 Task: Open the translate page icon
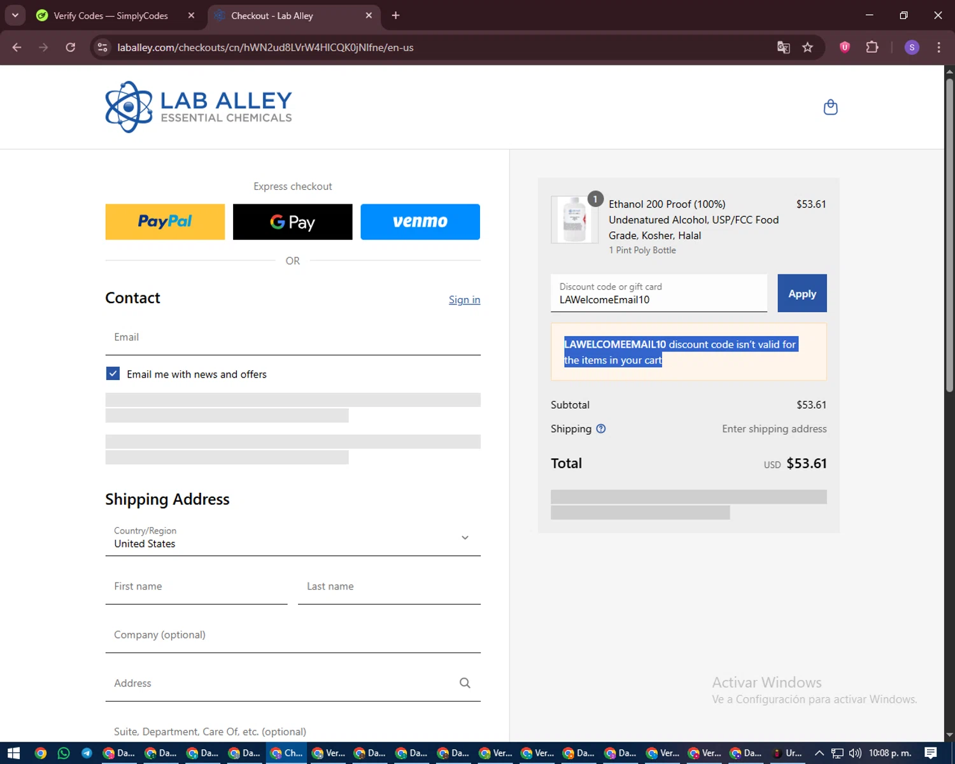point(783,47)
